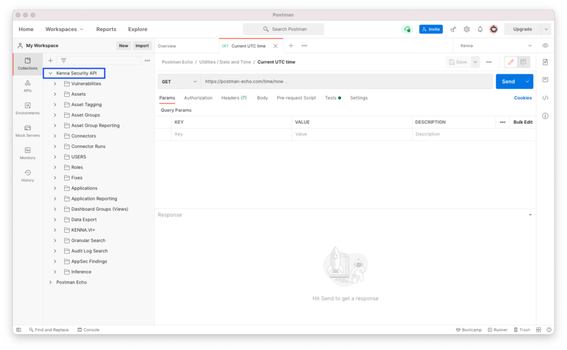Expand the Asset Tagging folder
Viewport: 567px width, 350px height.
(55, 105)
